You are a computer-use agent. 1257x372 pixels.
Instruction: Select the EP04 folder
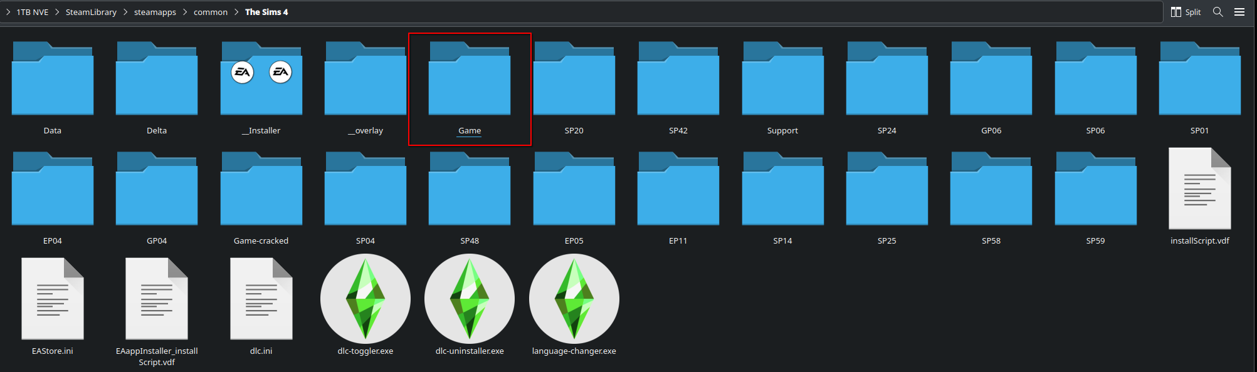pyautogui.click(x=53, y=189)
